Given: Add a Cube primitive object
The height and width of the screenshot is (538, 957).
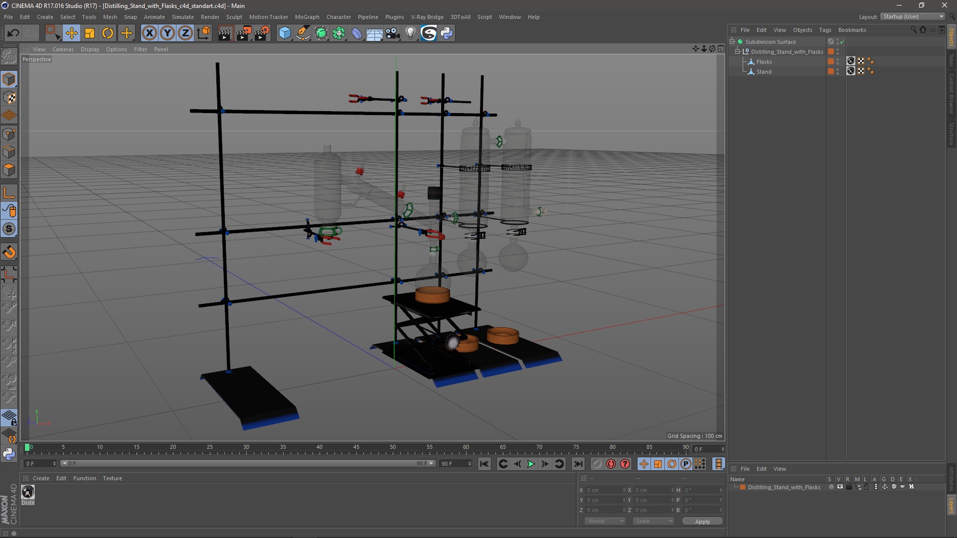Looking at the screenshot, I should (x=285, y=33).
